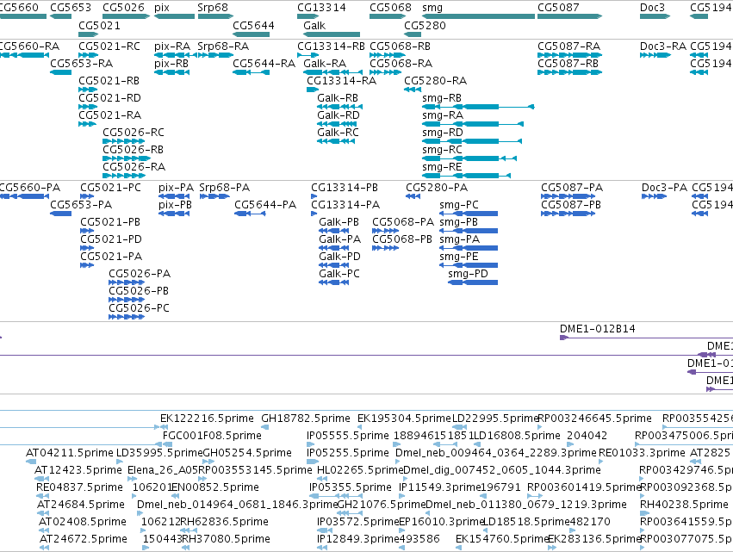
Task: Click the CG5068 gene feature
Action: (388, 16)
